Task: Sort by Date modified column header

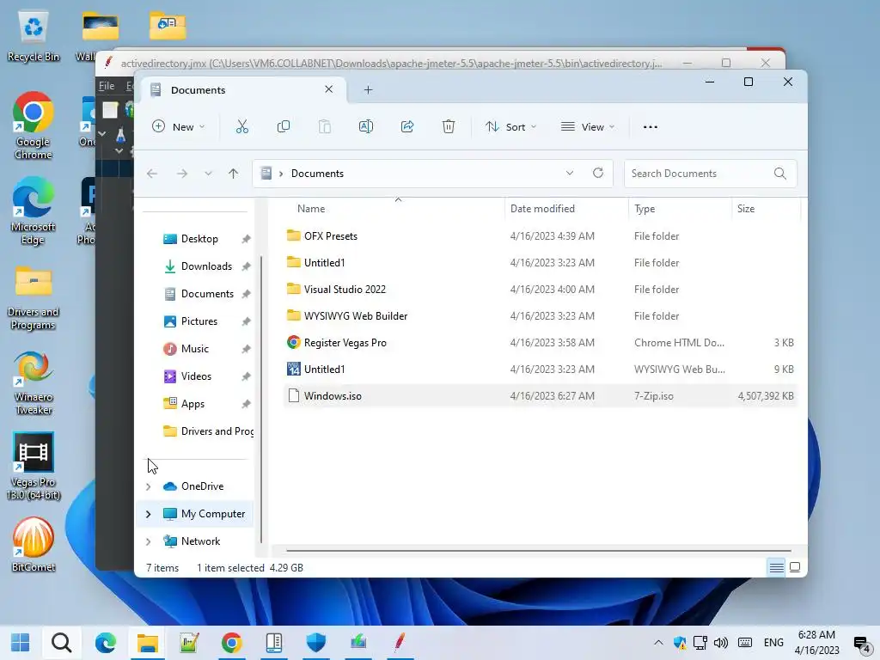Action: [x=542, y=209]
